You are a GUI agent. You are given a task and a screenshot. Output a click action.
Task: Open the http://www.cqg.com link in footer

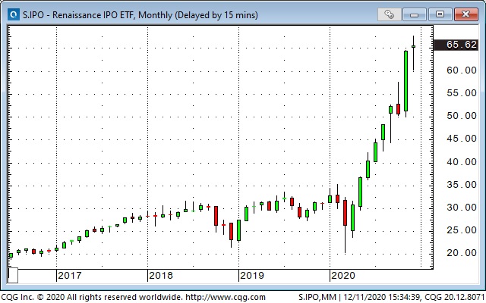(226, 298)
